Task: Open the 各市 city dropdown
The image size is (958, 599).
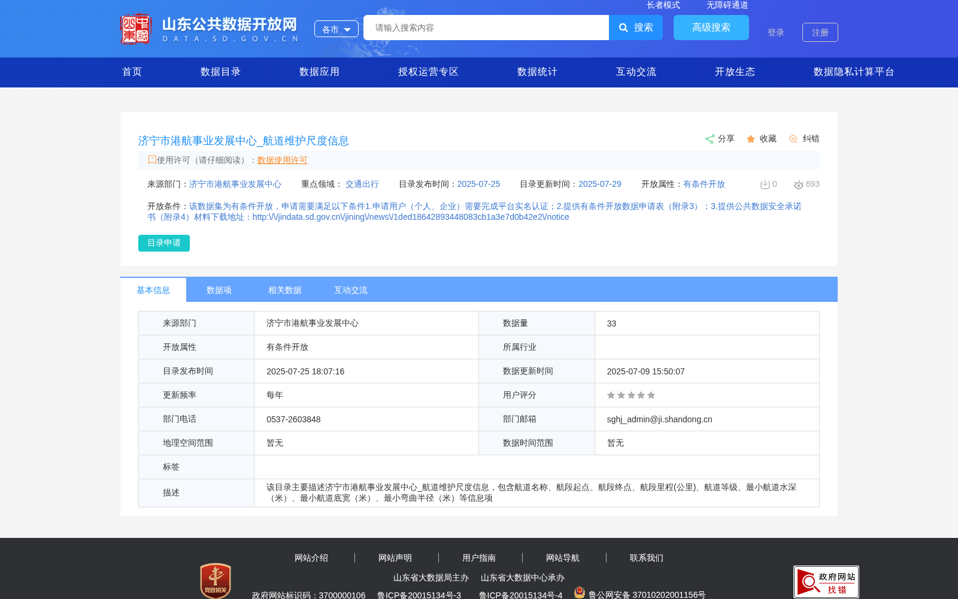Action: (x=336, y=29)
